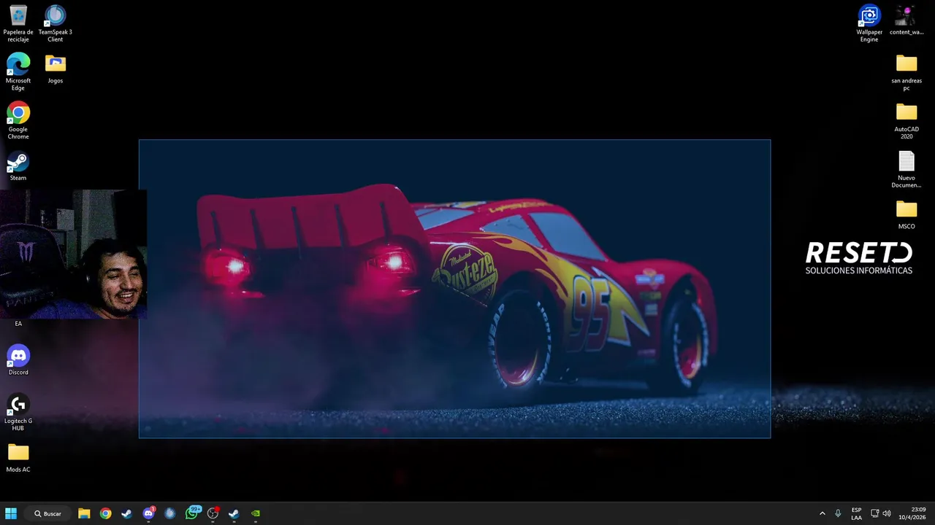Select the Microsoft Edge desktop shortcut
This screenshot has width=935, height=525.
[x=18, y=71]
